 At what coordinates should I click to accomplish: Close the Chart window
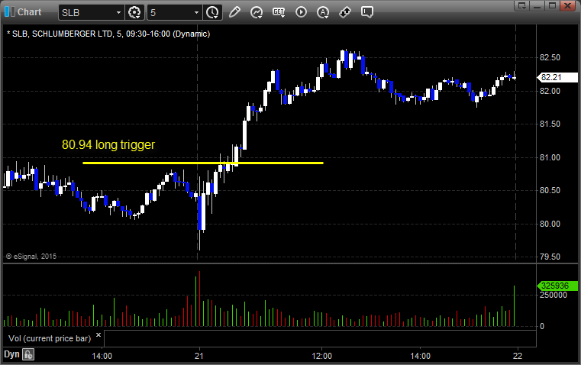click(x=568, y=5)
